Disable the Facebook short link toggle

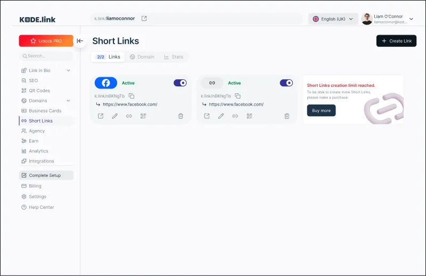180,83
